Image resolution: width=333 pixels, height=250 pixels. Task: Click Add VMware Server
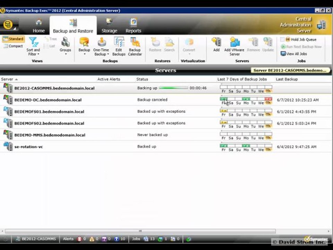tap(234, 47)
